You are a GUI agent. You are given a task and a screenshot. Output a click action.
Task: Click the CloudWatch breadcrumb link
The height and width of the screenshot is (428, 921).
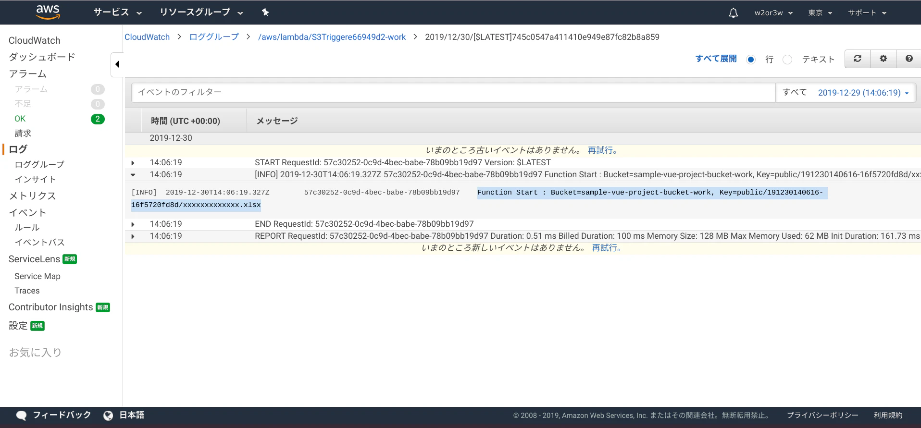pyautogui.click(x=147, y=37)
